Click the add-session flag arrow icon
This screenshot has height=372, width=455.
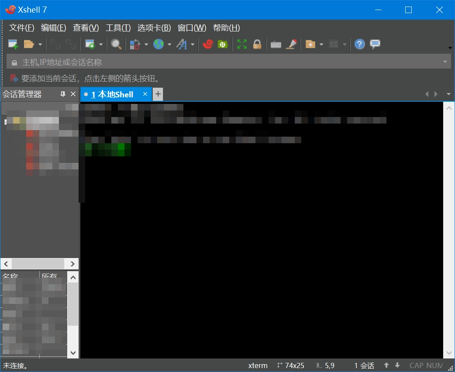[14, 78]
